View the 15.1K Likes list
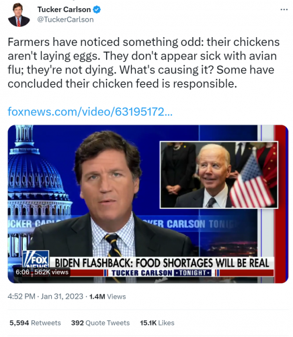 pyautogui.click(x=157, y=323)
